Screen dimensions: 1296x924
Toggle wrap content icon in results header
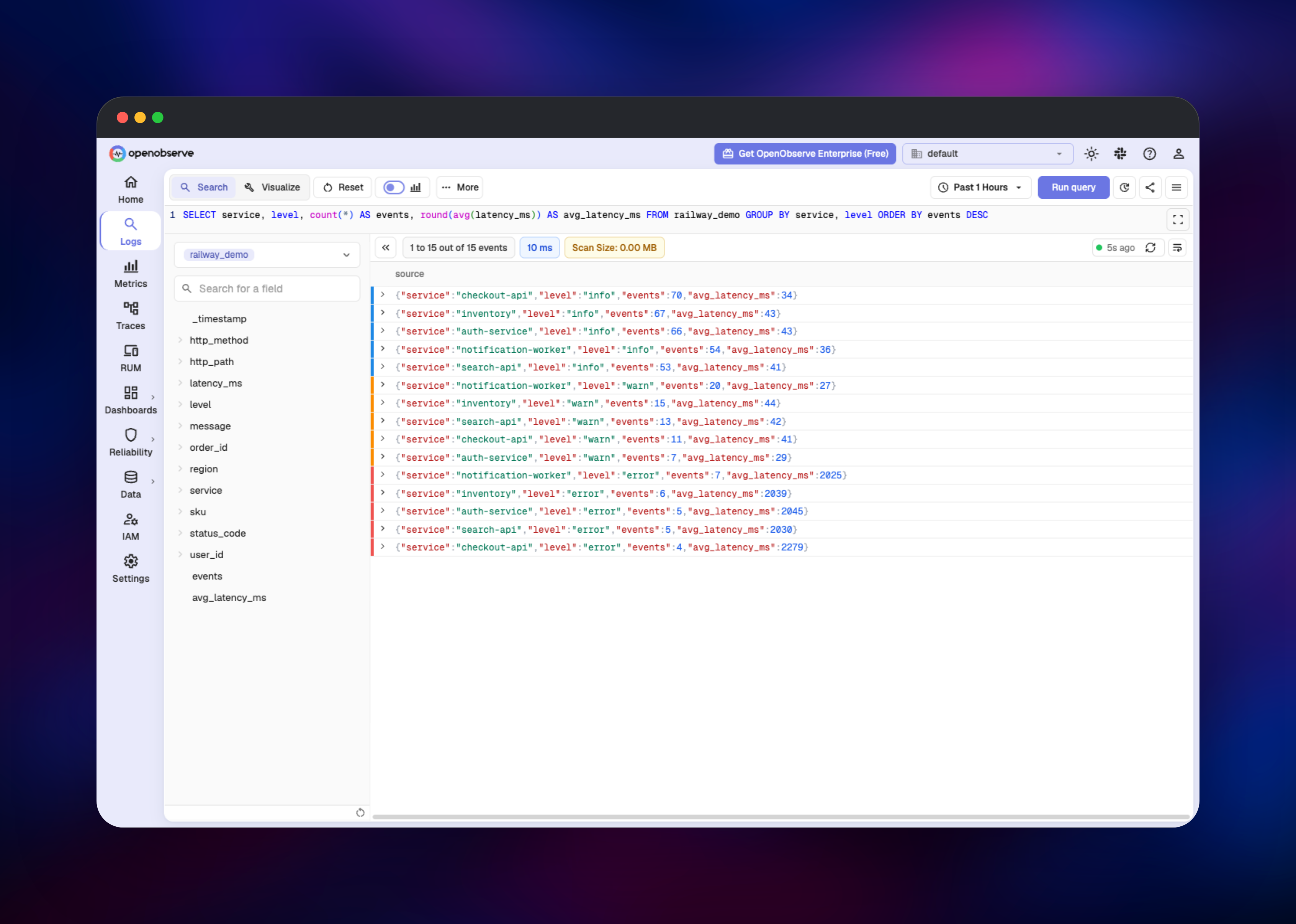pos(1177,247)
